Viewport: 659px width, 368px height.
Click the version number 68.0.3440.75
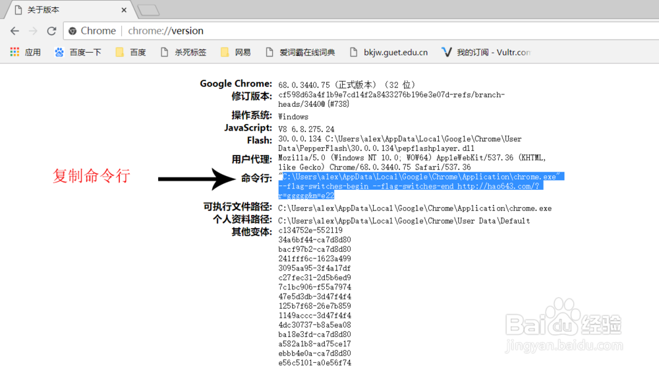pyautogui.click(x=304, y=85)
